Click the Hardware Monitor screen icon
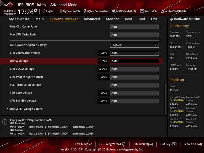The image size is (204, 153). (x=171, y=19)
